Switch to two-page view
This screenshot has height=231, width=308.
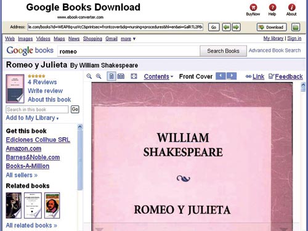pos(121,76)
